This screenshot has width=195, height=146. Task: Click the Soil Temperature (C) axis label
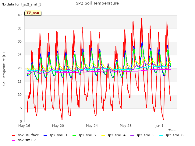pyautogui.click(x=4, y=69)
